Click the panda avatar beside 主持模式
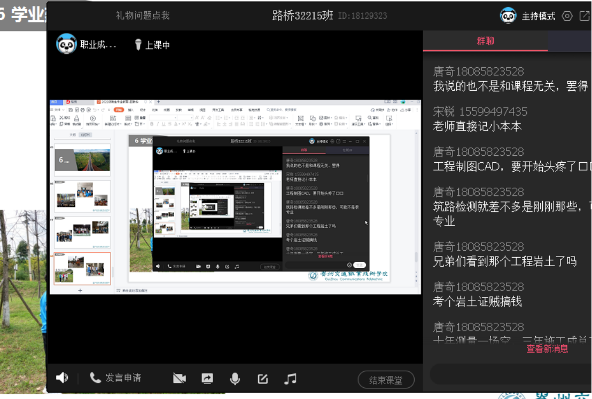592x399 pixels. click(x=508, y=16)
